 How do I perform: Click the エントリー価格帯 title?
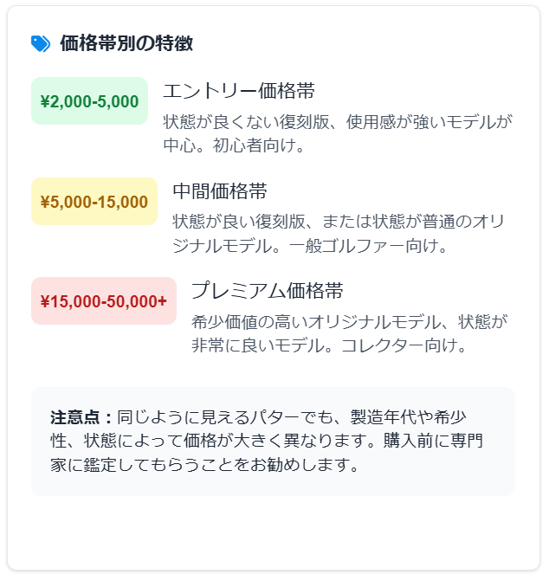click(238, 91)
